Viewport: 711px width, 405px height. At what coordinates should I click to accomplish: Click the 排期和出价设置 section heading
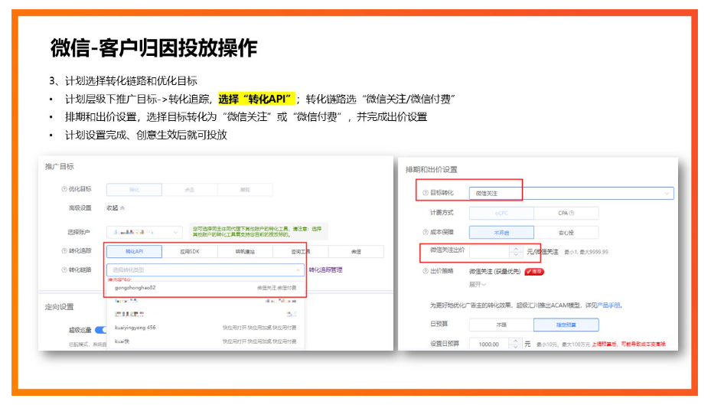(x=431, y=170)
